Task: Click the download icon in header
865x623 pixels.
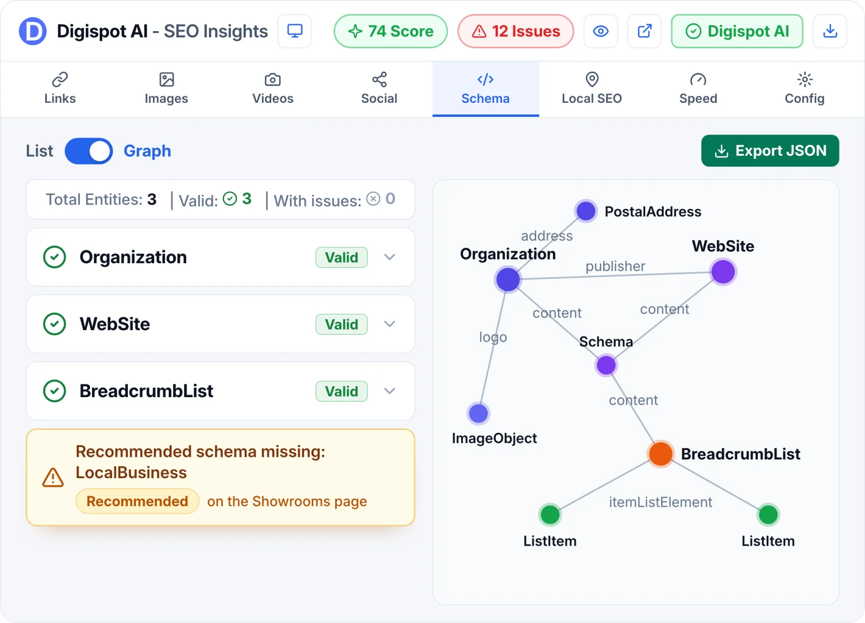Action: pos(830,31)
